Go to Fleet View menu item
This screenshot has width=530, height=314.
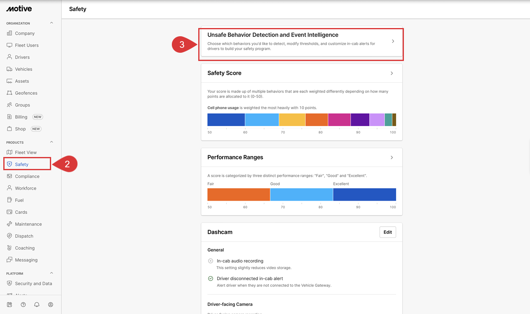pos(26,152)
